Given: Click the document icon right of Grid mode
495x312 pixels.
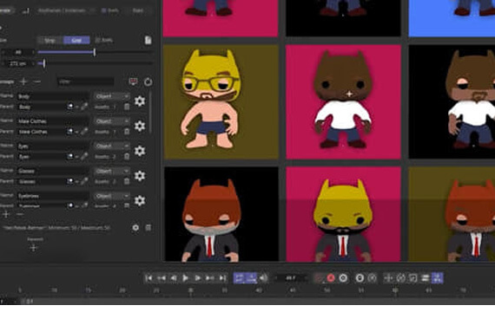Looking at the screenshot, I should [148, 40].
